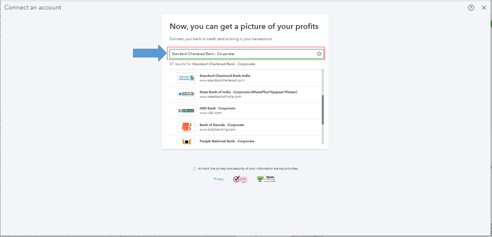
Task: Select IDBI Bank - Corporate result
Action: 217,108
